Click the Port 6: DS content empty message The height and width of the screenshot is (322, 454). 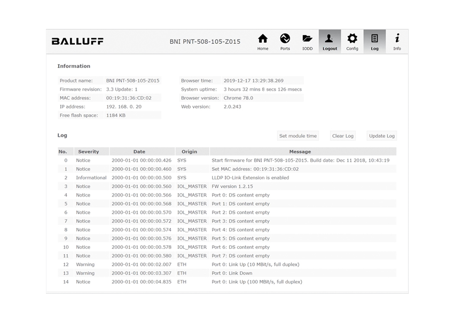[x=240, y=247]
